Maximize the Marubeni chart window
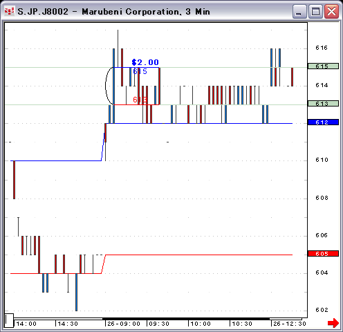The height and width of the screenshot is (332, 343). [315, 11]
